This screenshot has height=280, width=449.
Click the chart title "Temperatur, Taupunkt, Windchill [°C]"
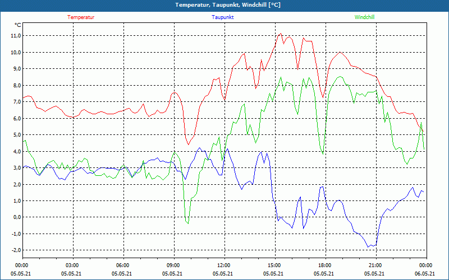coord(228,5)
